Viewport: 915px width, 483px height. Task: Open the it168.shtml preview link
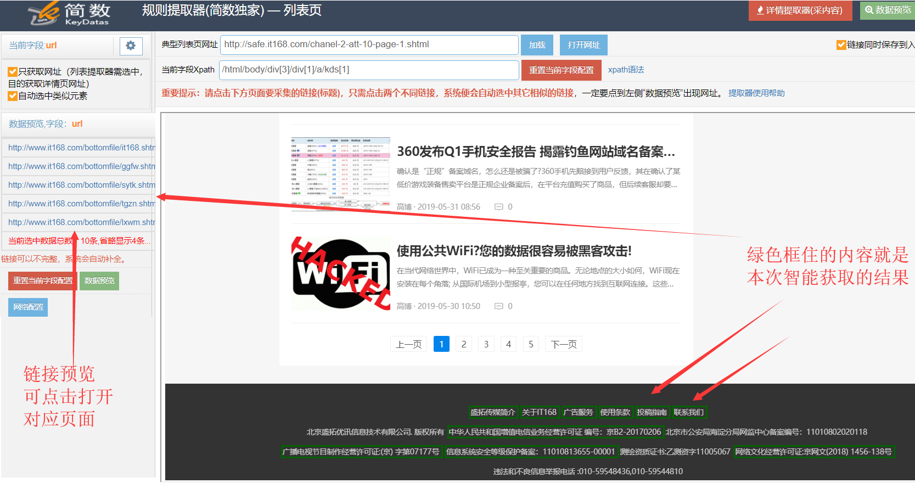coord(81,148)
